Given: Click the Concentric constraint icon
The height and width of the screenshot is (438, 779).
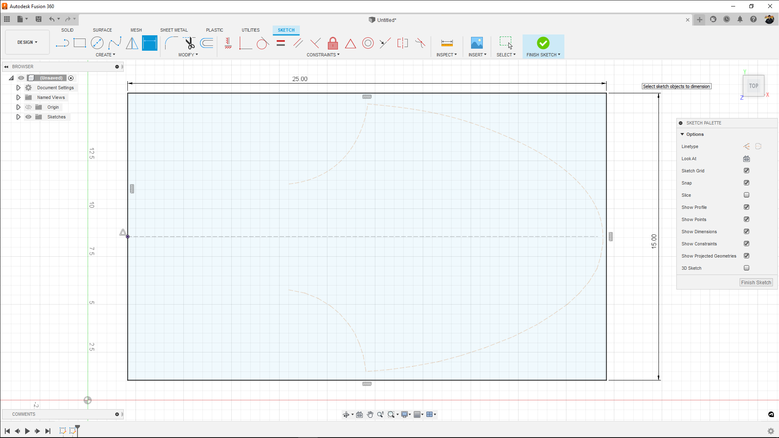Looking at the screenshot, I should click(368, 43).
